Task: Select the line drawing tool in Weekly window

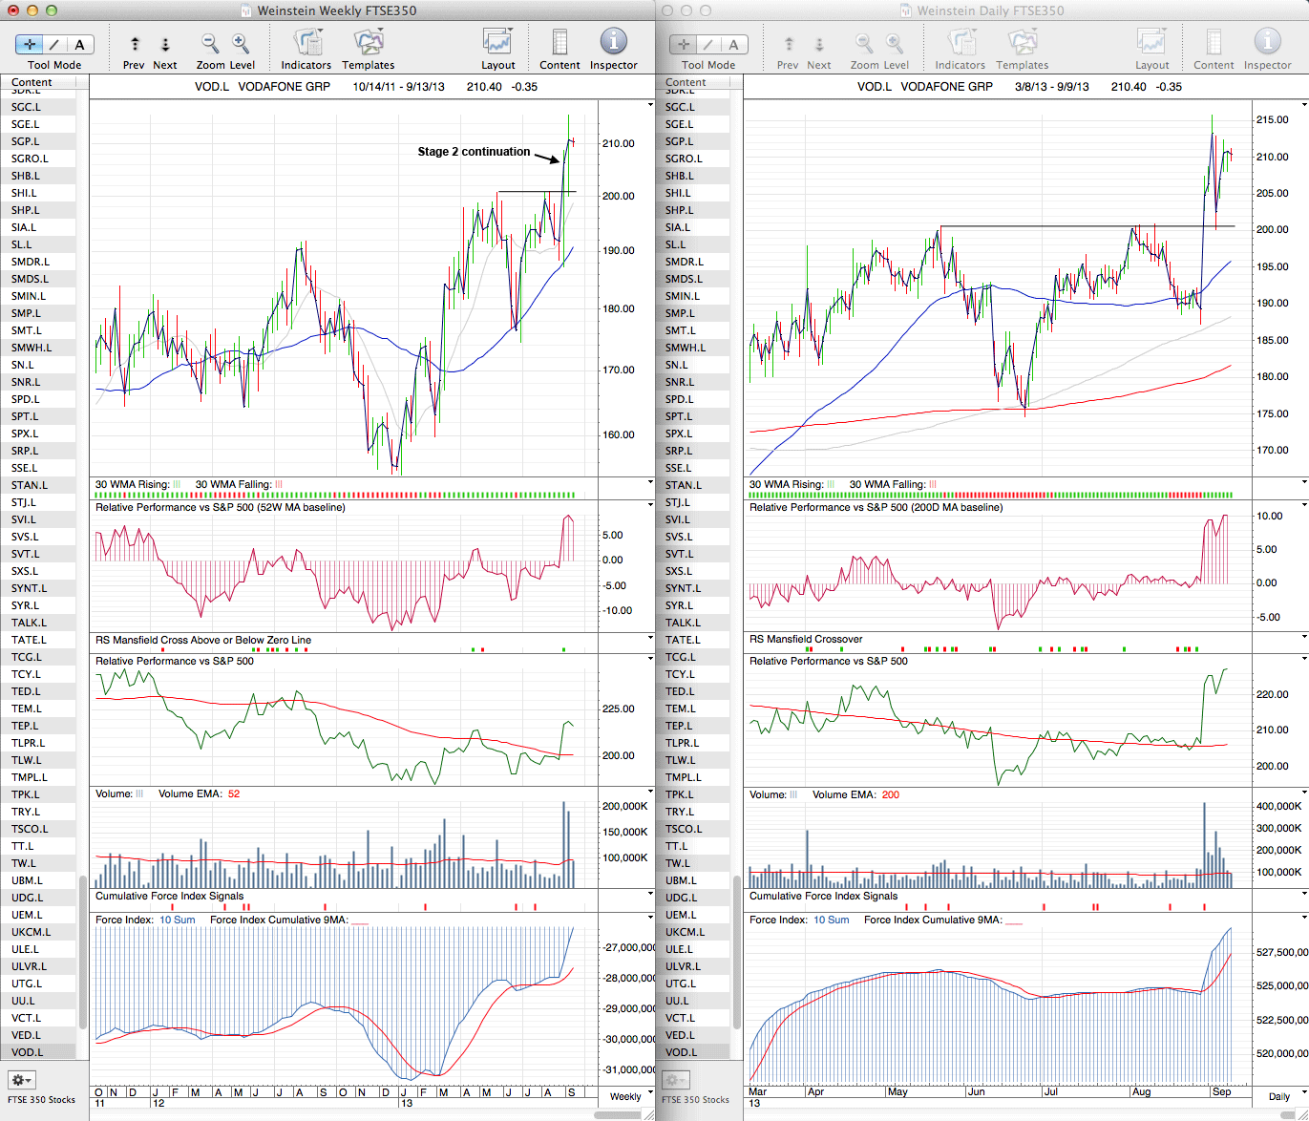Action: [x=54, y=44]
